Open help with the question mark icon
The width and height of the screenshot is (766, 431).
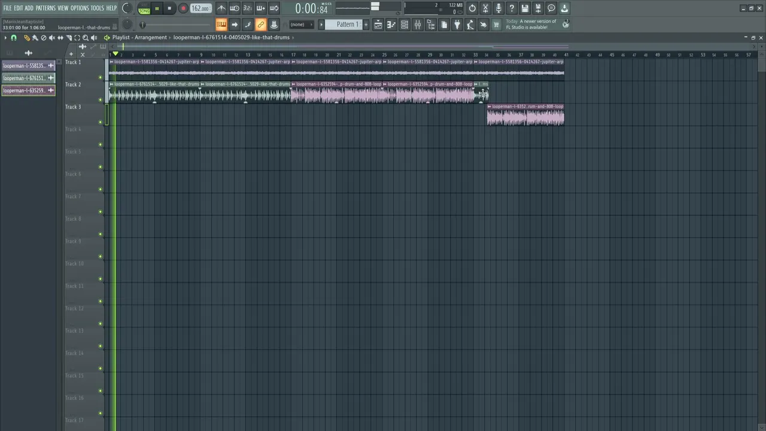click(x=512, y=8)
